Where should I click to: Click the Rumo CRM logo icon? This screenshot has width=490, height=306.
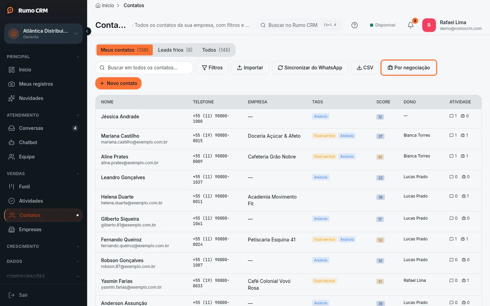point(10,10)
